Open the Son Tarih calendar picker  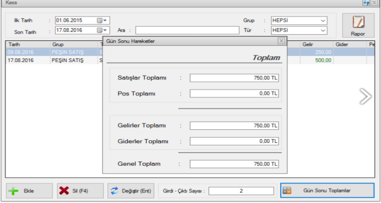(x=102, y=30)
